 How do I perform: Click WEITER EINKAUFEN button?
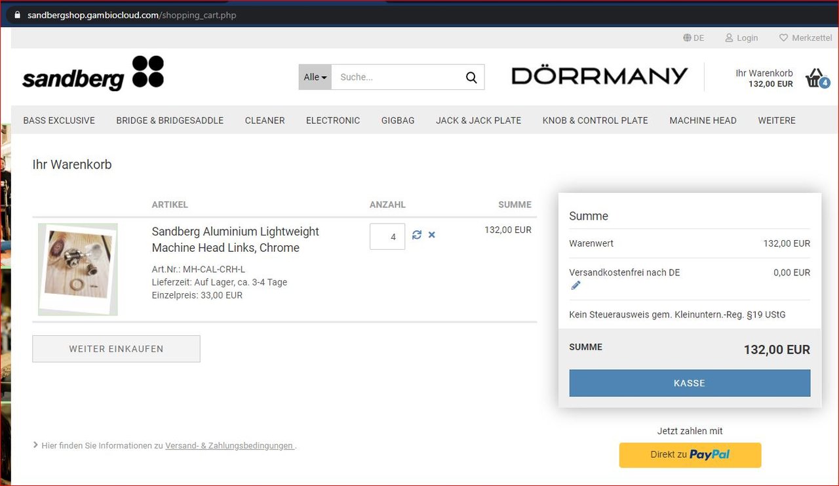(116, 349)
